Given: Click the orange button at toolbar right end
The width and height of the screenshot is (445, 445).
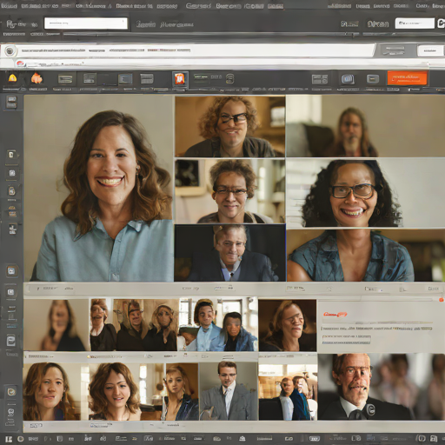Looking at the screenshot, I should tap(407, 78).
